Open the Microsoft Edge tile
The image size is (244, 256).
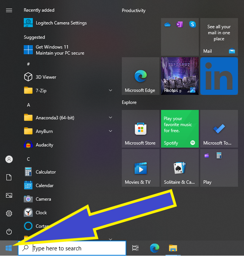[x=141, y=76]
